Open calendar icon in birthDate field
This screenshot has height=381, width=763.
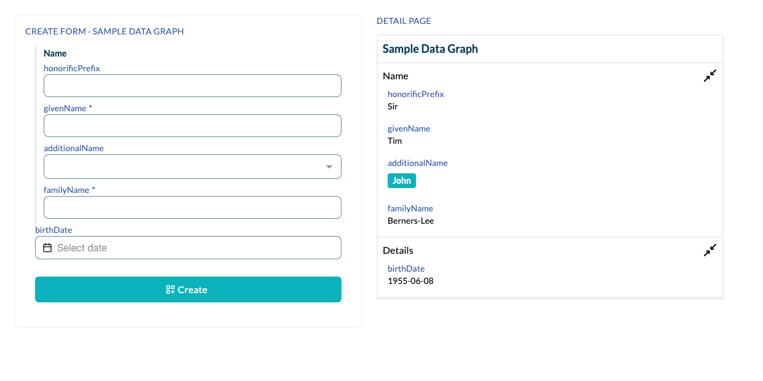pos(47,248)
